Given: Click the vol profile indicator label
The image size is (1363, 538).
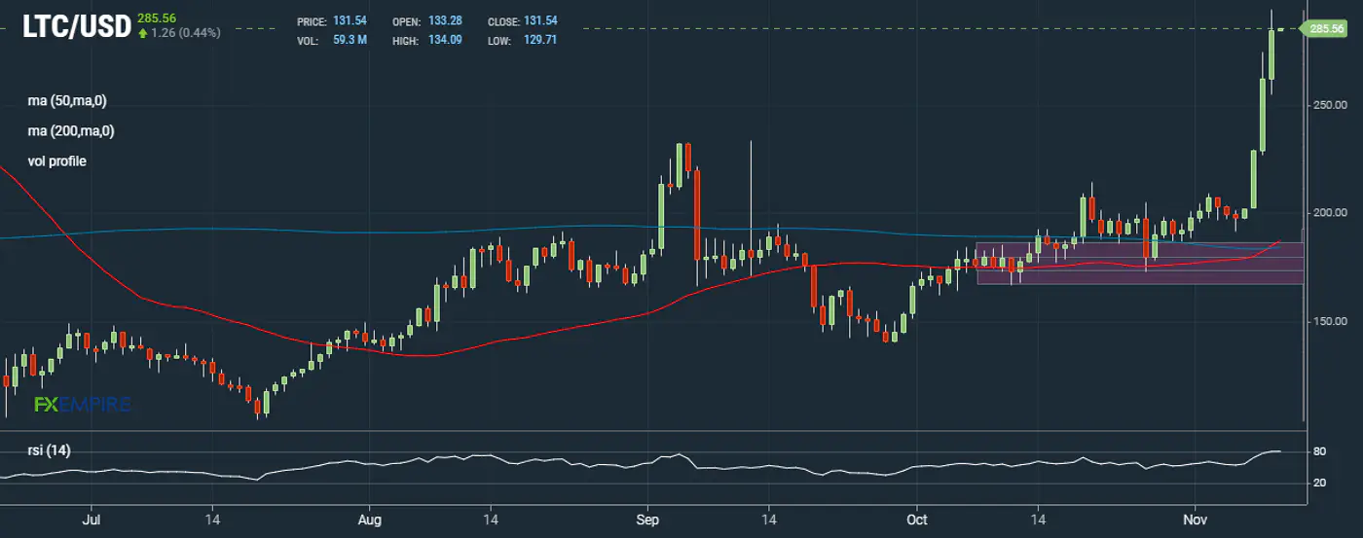Looking at the screenshot, I should pyautogui.click(x=56, y=161).
